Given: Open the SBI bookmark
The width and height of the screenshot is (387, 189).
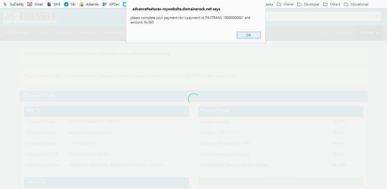Looking at the screenshot, I should (70, 4).
